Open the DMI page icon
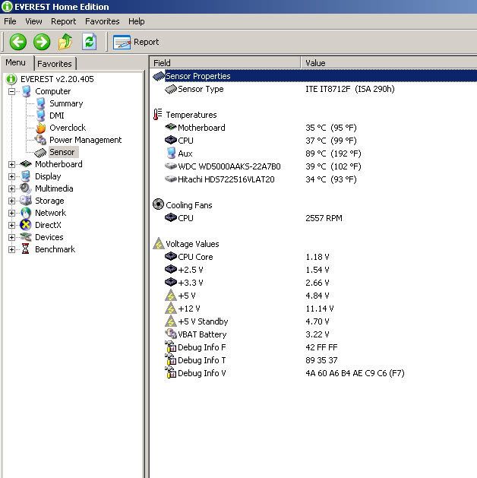Screen dimensions: 477x478 (41, 116)
